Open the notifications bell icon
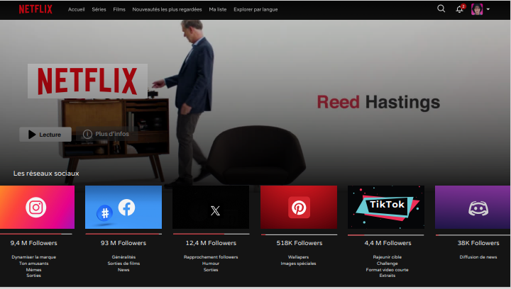Image resolution: width=511 pixels, height=289 pixels. pos(459,9)
